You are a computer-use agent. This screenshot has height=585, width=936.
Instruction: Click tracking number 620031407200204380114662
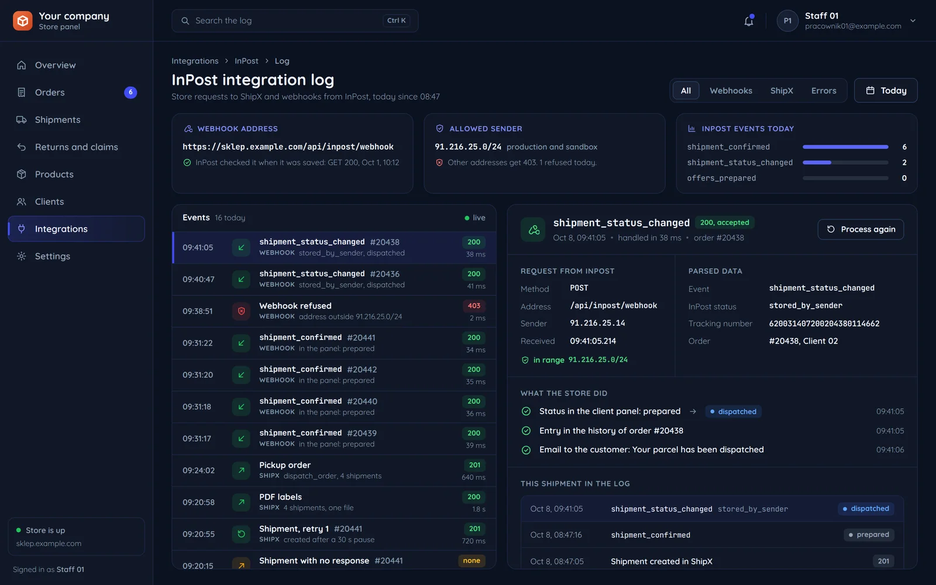click(824, 324)
